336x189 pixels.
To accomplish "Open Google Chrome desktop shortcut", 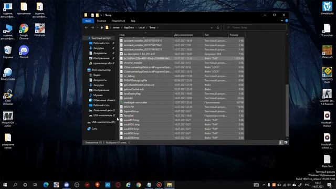I will click(24, 31).
